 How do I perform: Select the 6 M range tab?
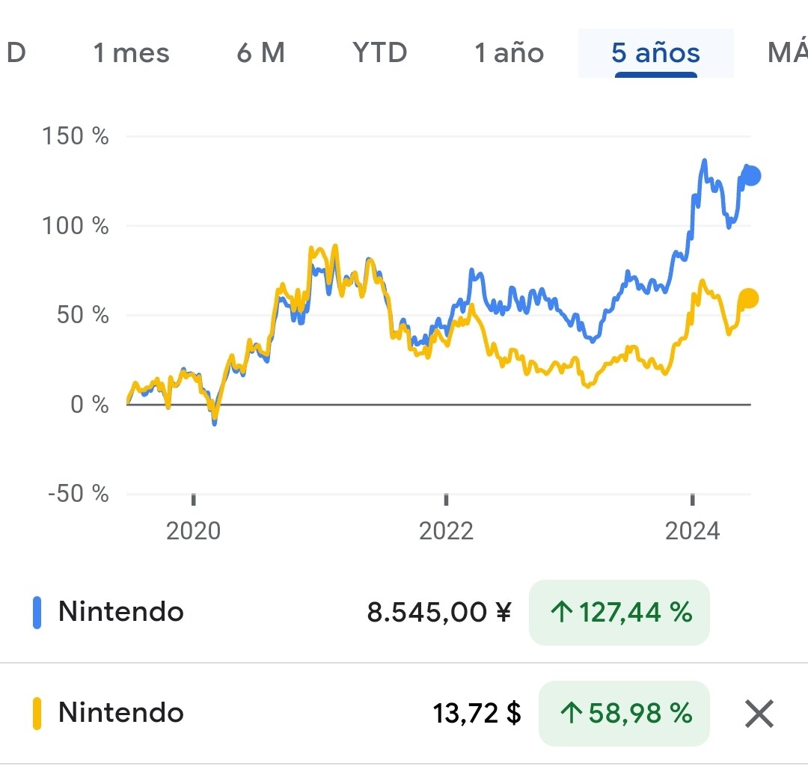[x=260, y=53]
